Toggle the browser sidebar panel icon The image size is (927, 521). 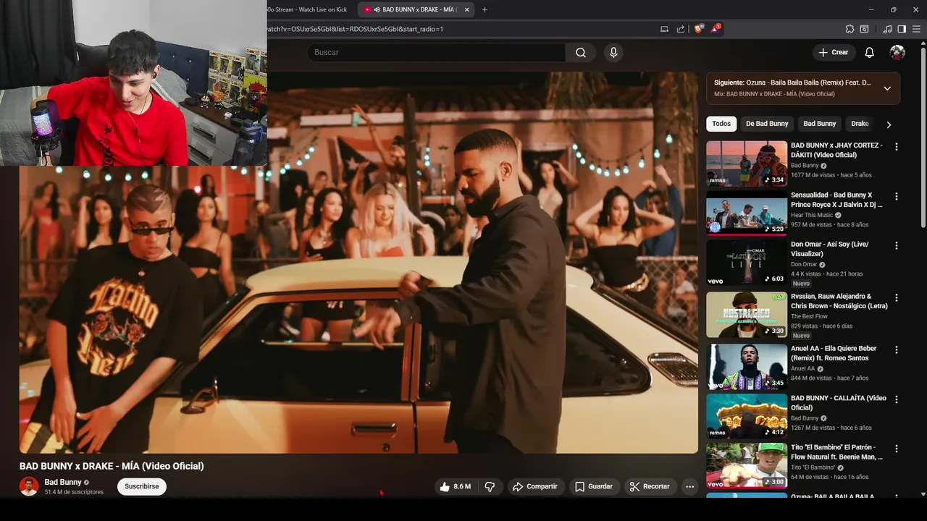pos(902,29)
